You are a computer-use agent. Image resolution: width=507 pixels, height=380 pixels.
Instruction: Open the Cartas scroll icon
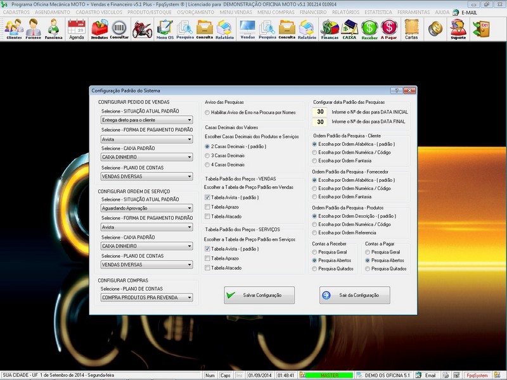pos(411,28)
